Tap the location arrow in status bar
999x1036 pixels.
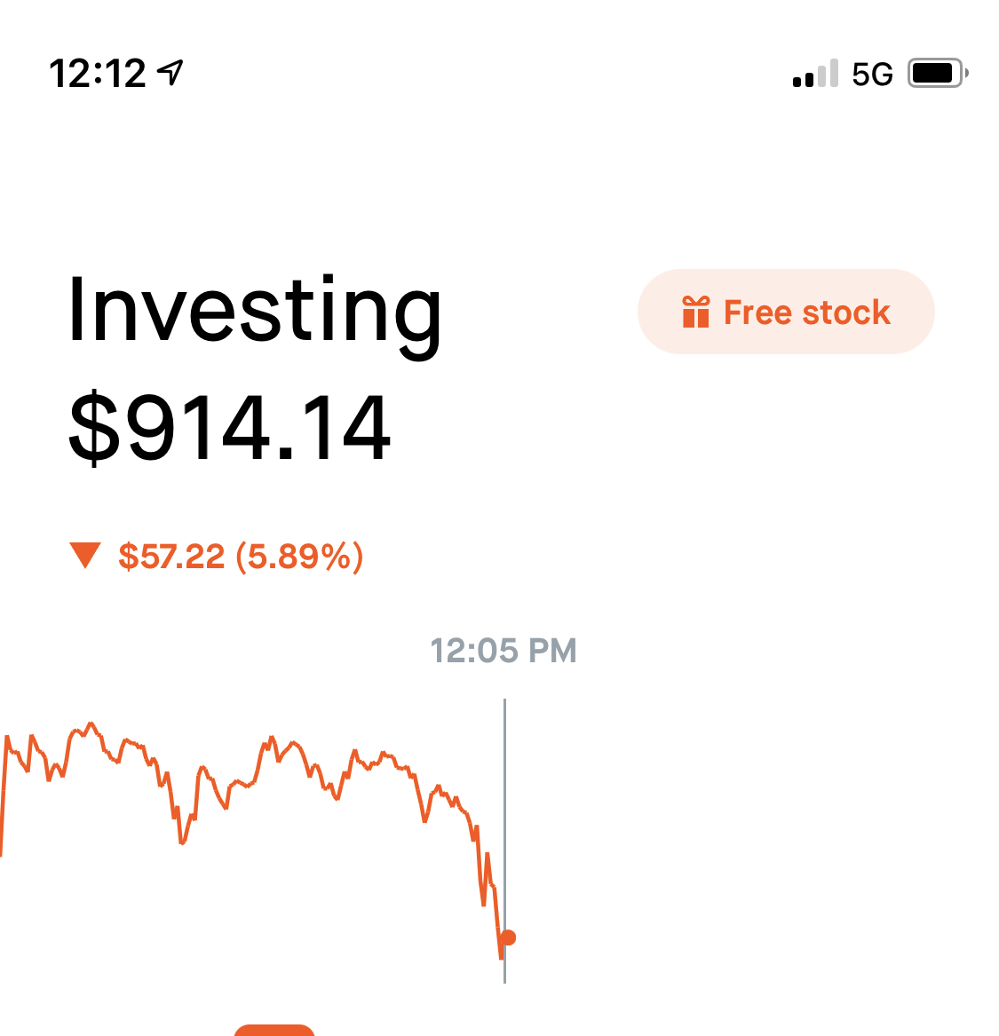(171, 73)
